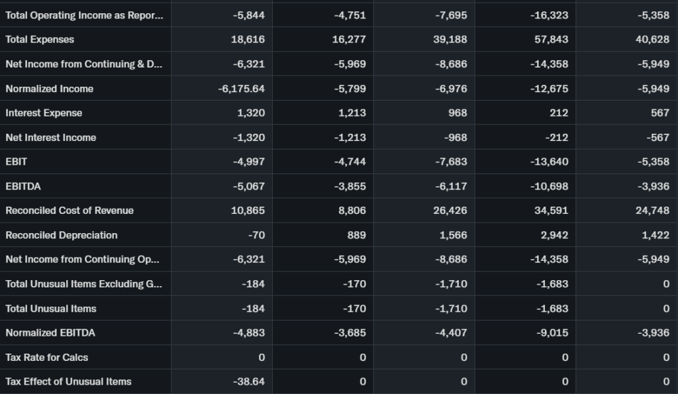Select the Normalized Income cell -6,175.64
Viewport: 678px width, 394px height.
241,89
